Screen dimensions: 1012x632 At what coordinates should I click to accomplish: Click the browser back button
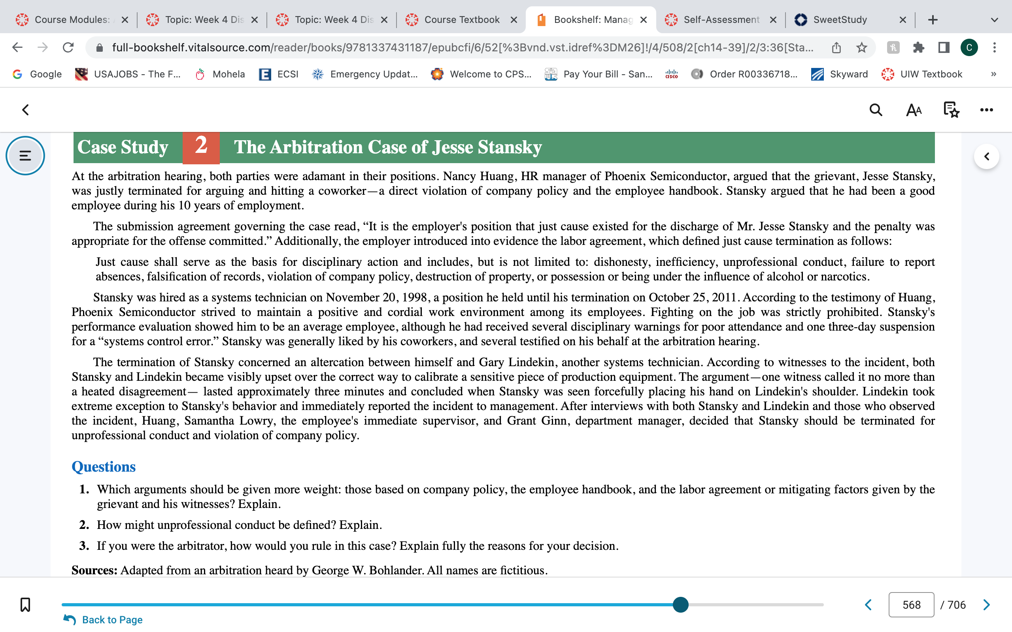[x=17, y=47]
